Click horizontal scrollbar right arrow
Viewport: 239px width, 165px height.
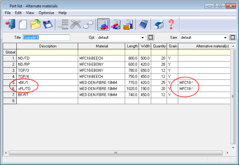(227, 153)
